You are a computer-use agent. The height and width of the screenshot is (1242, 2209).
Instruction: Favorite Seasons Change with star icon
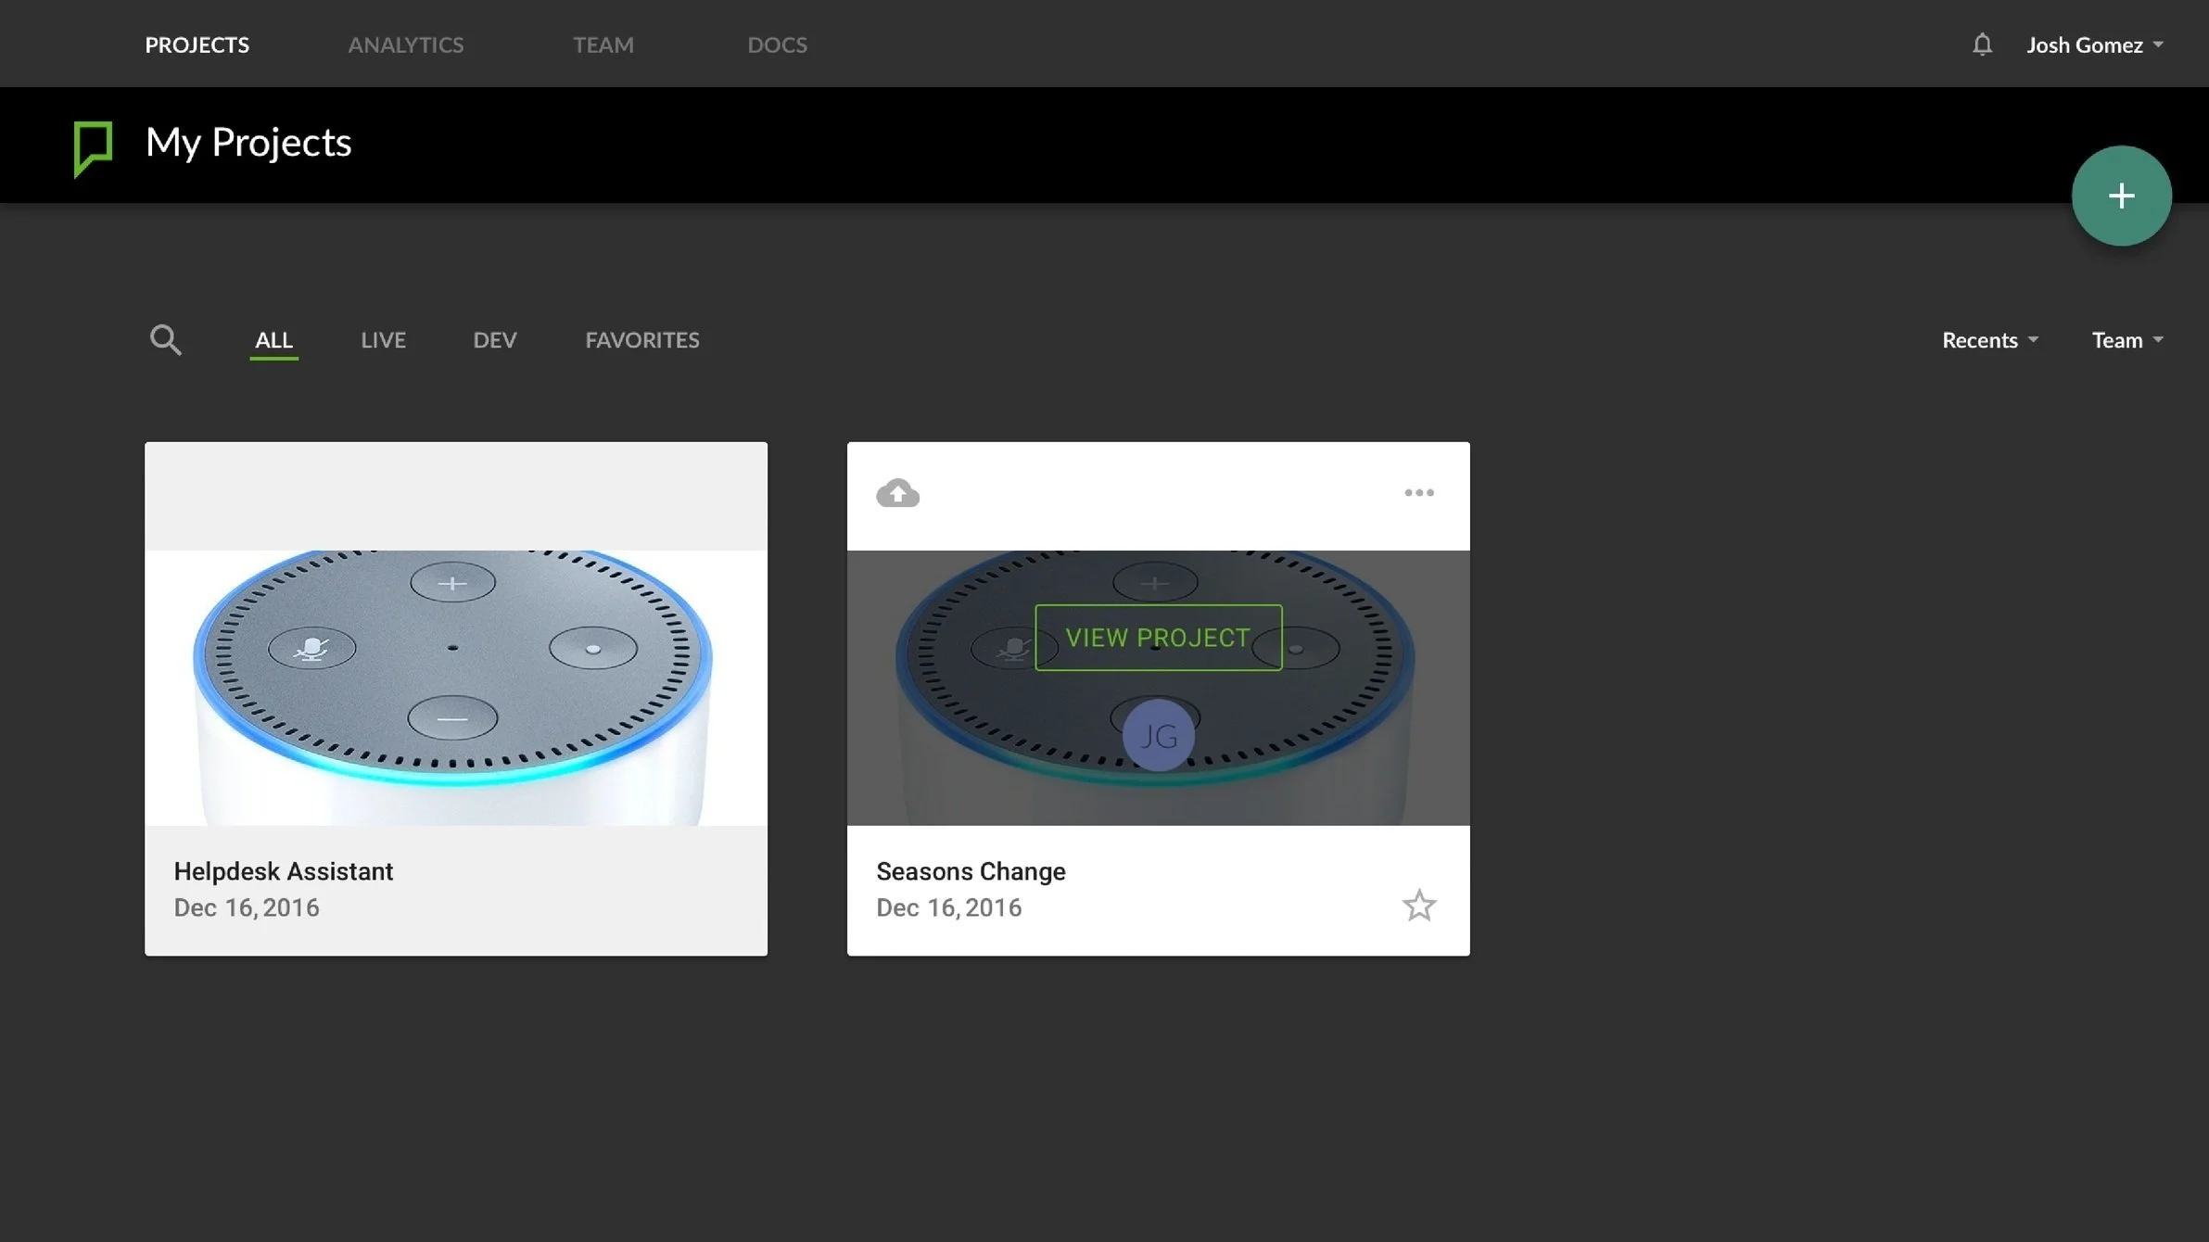(1418, 906)
